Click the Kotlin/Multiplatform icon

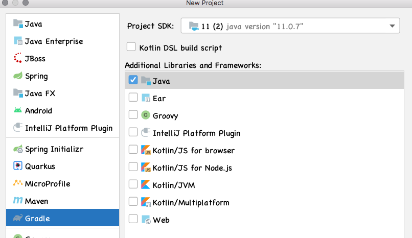(146, 202)
